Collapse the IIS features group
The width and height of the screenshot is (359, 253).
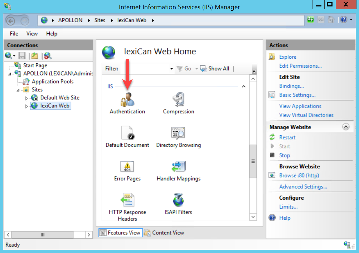[244, 87]
